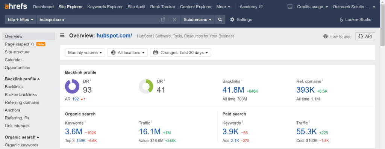Click the Paid Keywords info icon
The image size is (385, 149).
243,122
